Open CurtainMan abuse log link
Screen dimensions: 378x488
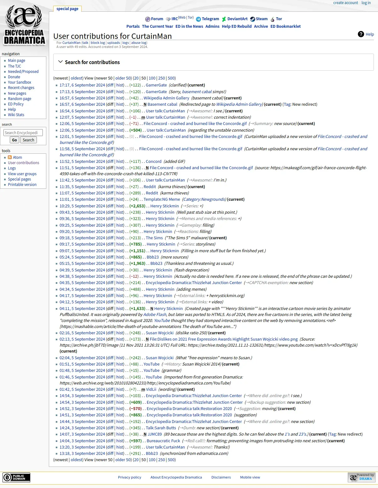pyautogui.click(x=139, y=43)
